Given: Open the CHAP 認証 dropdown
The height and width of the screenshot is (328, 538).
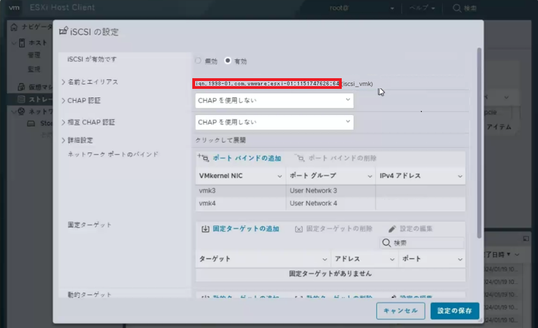Looking at the screenshot, I should [x=274, y=101].
